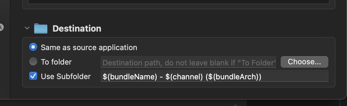The width and height of the screenshot is (347, 106).
Task: Click the subfolder name template field
Action: [x=215, y=76]
